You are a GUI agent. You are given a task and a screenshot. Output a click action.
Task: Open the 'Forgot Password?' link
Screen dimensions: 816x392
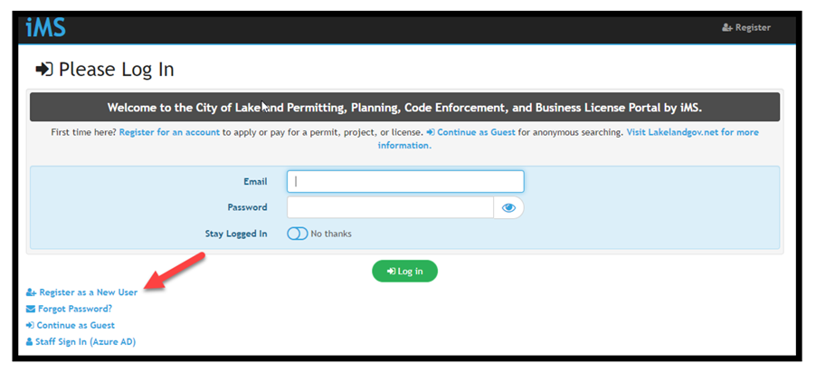tap(69, 310)
